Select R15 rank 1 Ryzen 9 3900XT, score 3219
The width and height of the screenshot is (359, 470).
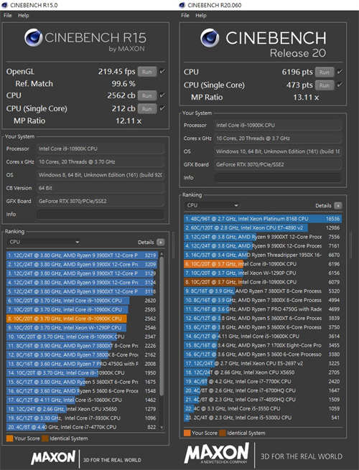pyautogui.click(x=82, y=255)
